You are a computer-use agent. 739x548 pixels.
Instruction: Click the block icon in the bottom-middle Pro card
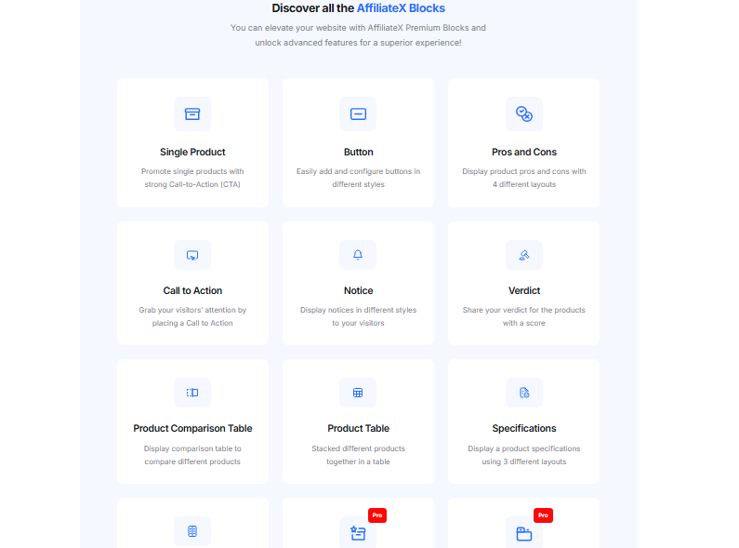coord(358,533)
